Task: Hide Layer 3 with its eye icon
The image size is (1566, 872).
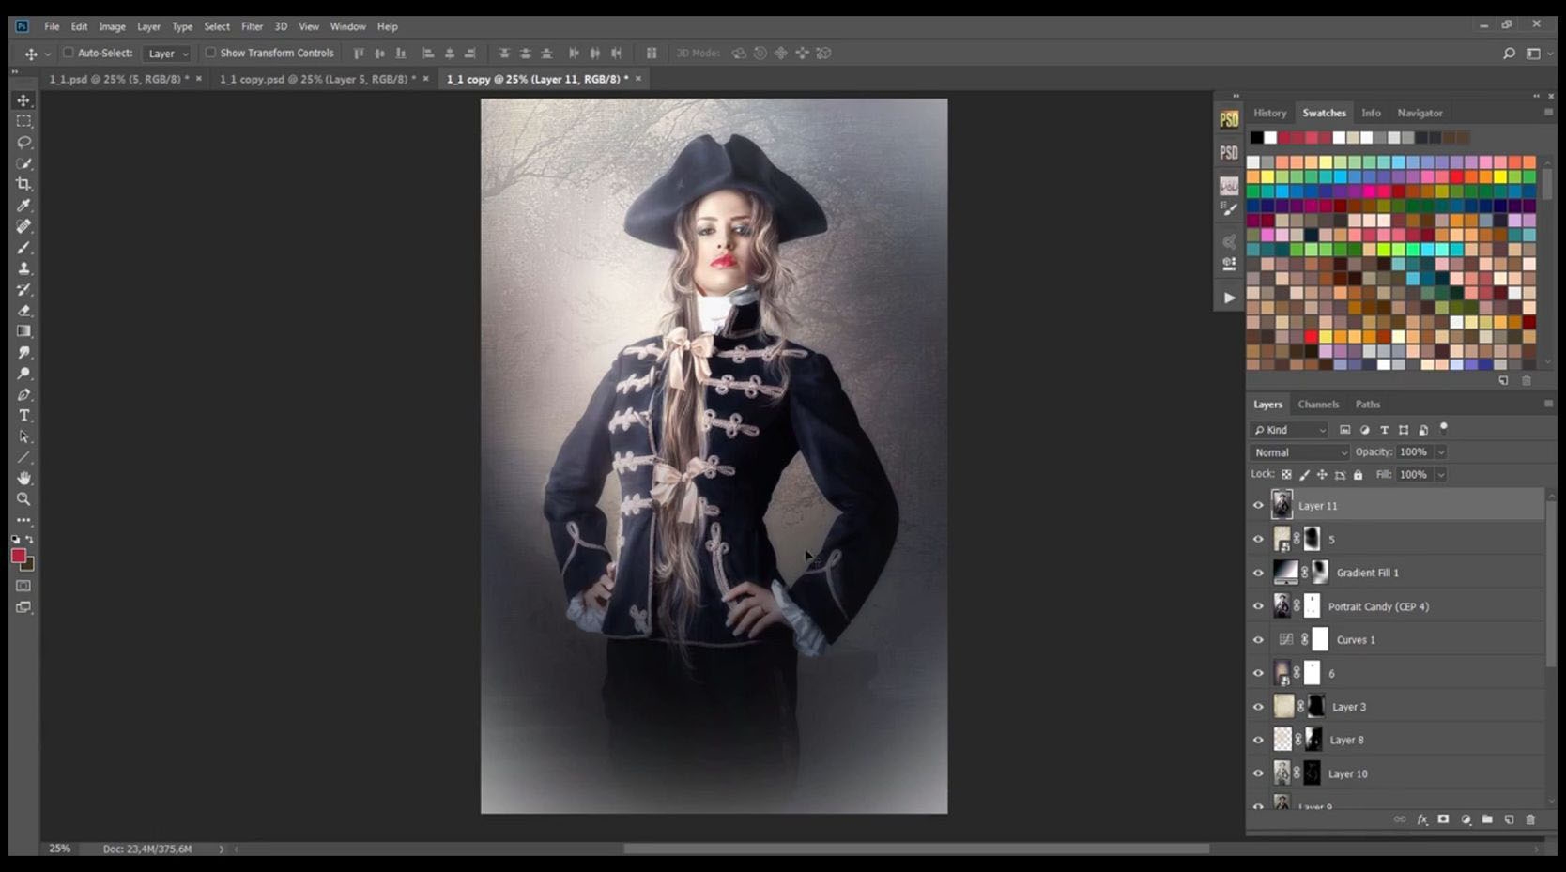Action: [1258, 707]
